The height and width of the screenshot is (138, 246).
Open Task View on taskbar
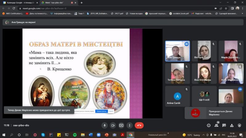[x=27, y=135]
